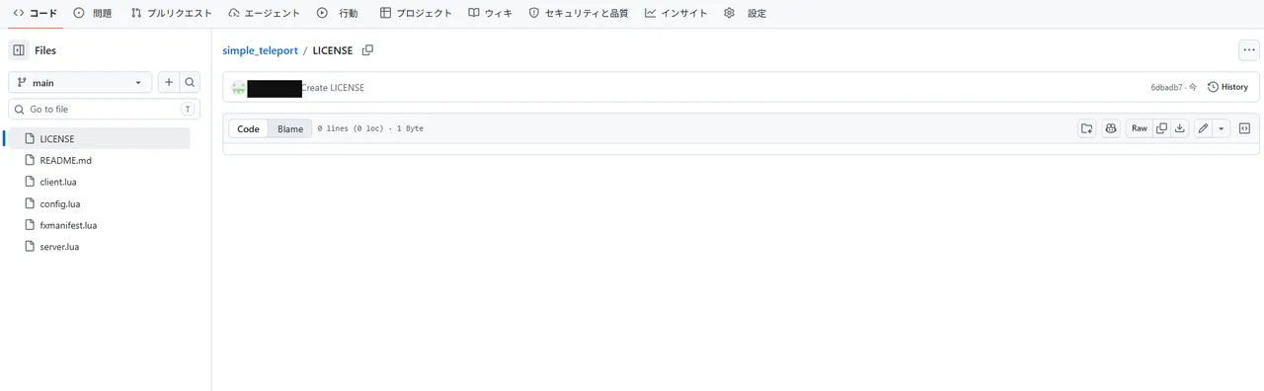Click the simple_teleport breadcrumb link
The image size is (1264, 391).
[261, 50]
